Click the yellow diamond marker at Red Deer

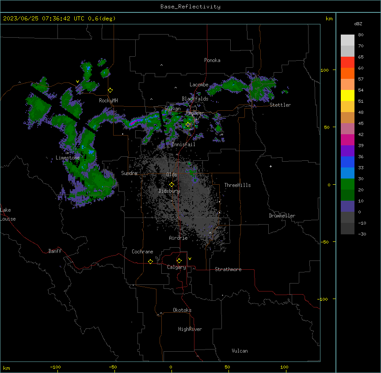tap(188, 124)
